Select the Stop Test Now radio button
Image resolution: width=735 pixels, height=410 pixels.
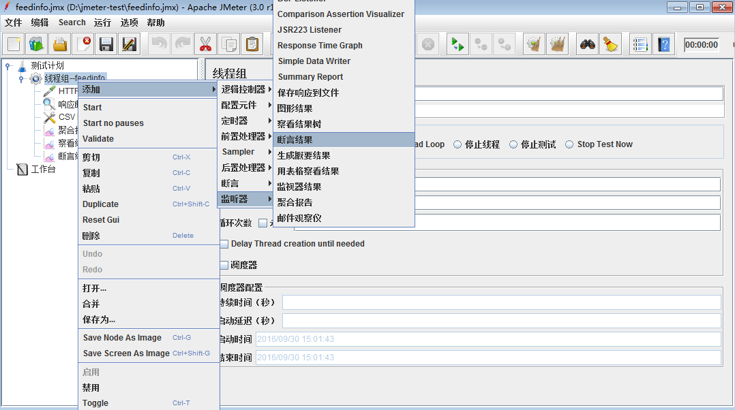point(569,144)
